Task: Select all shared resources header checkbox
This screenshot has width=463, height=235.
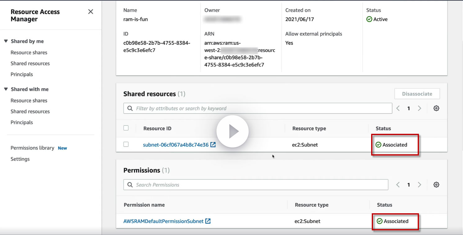Action: (x=126, y=128)
